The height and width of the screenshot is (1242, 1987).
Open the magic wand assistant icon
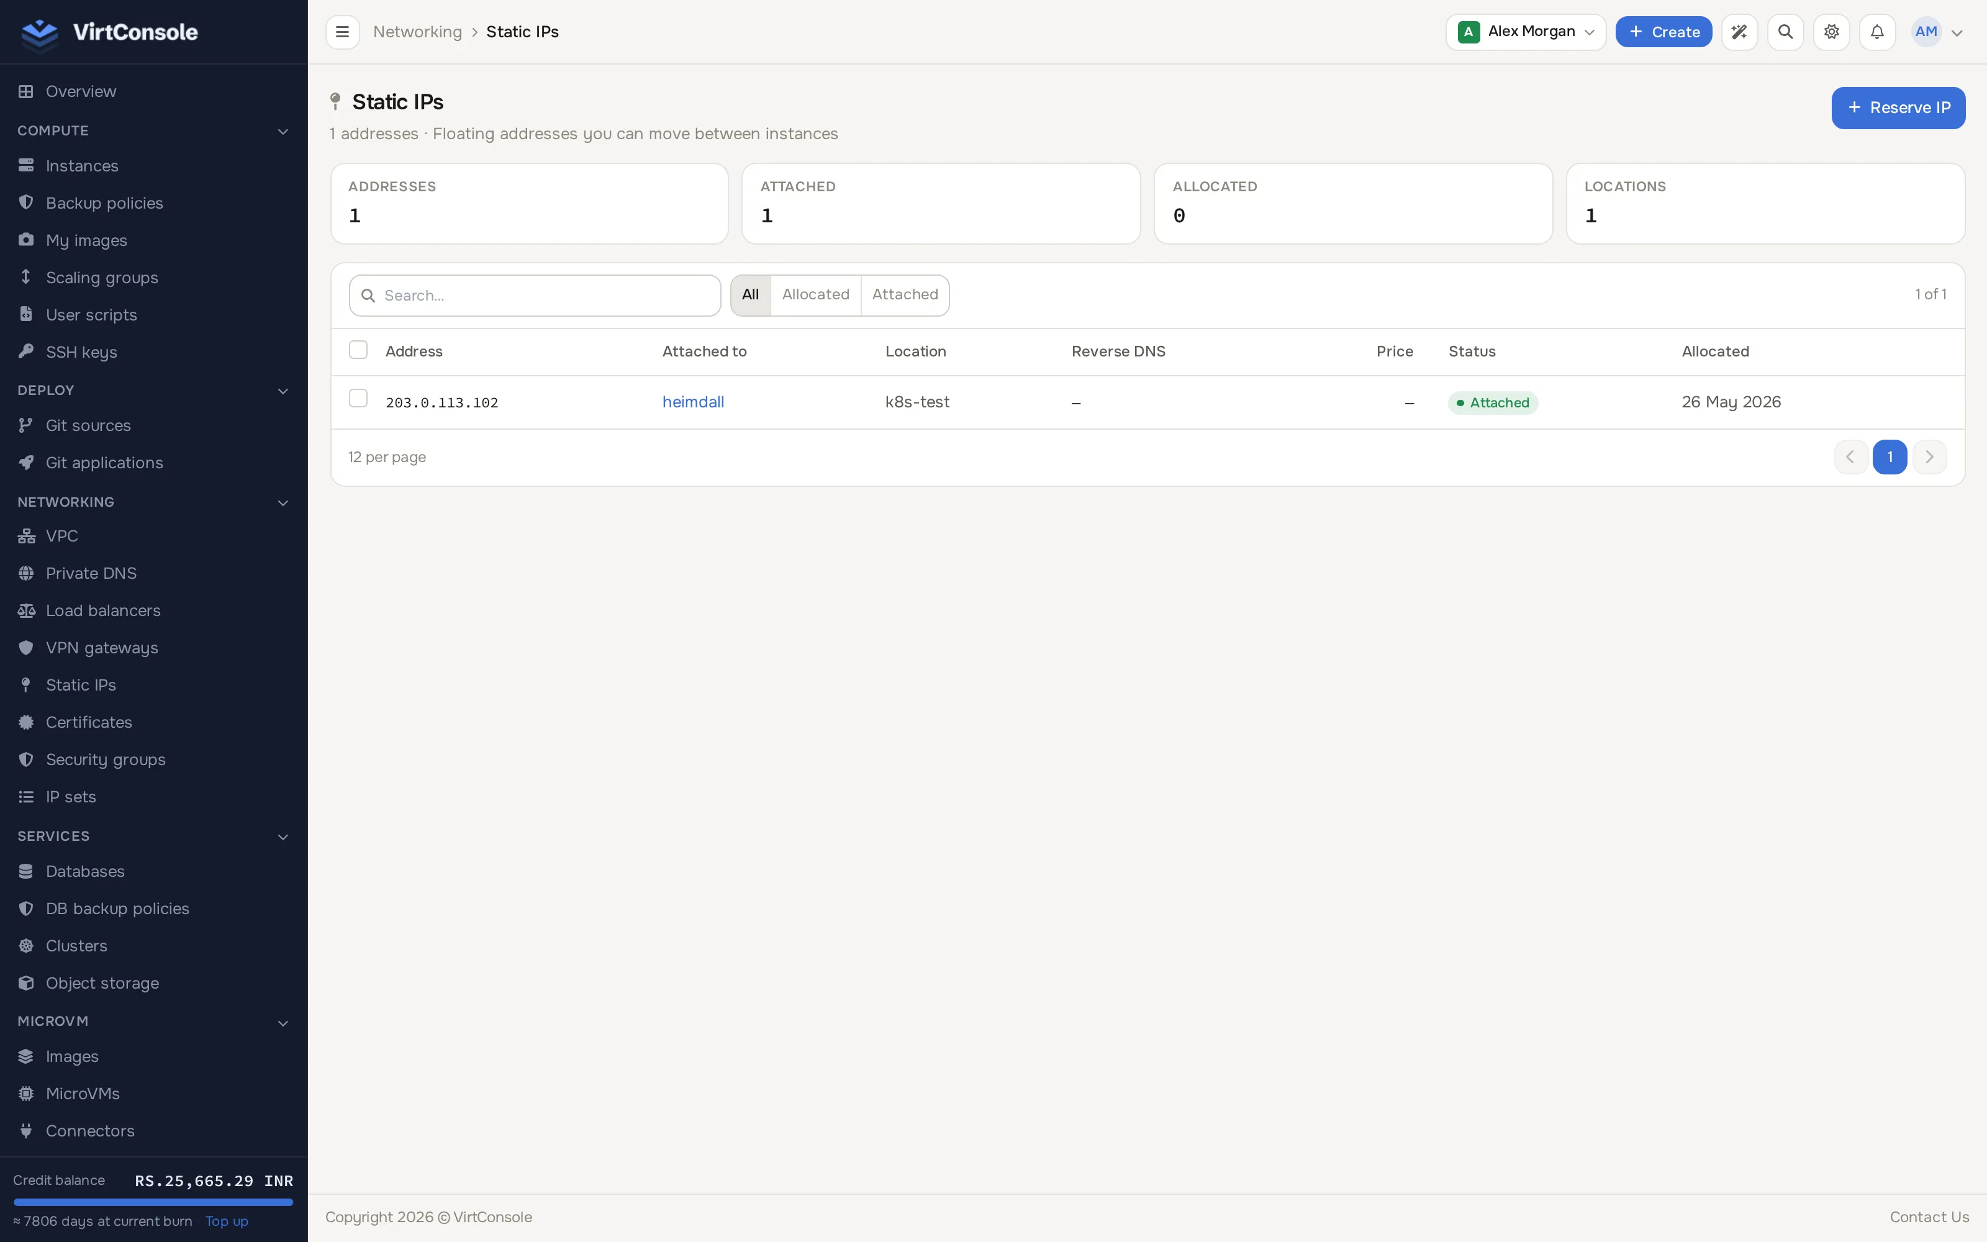tap(1739, 32)
